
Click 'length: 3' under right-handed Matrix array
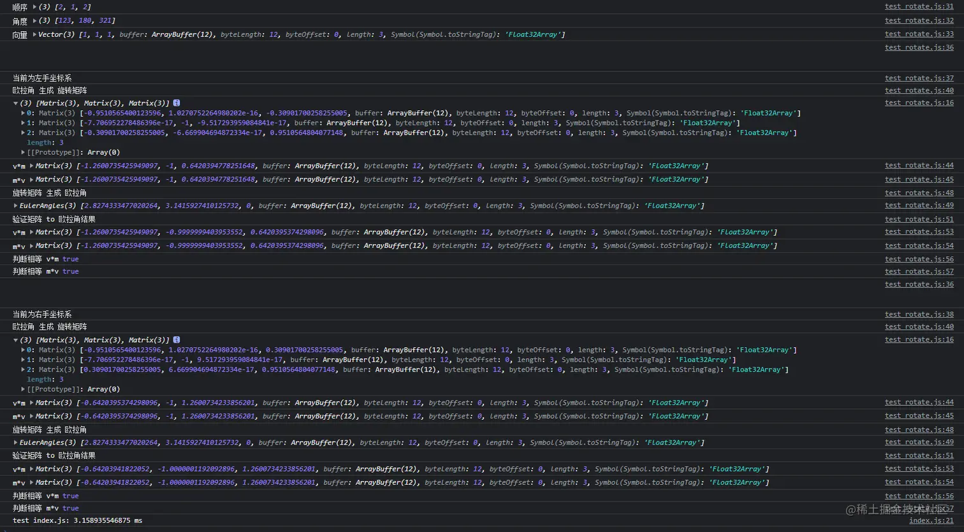pyautogui.click(x=45, y=379)
